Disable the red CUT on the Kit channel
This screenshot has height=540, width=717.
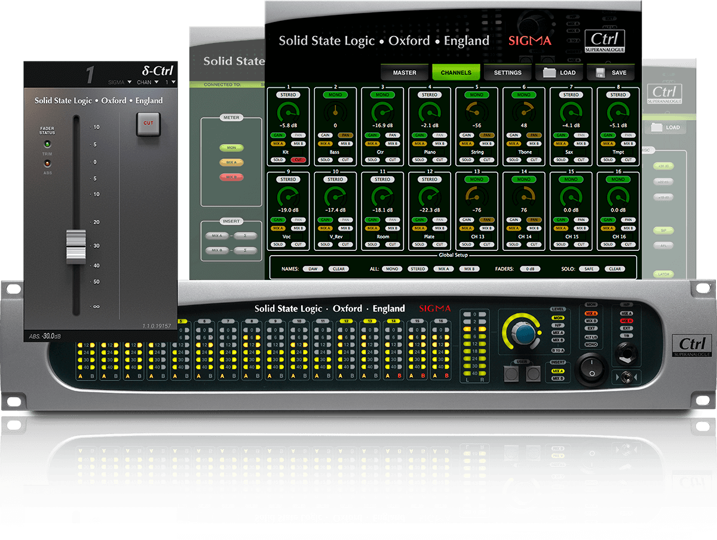(x=298, y=160)
